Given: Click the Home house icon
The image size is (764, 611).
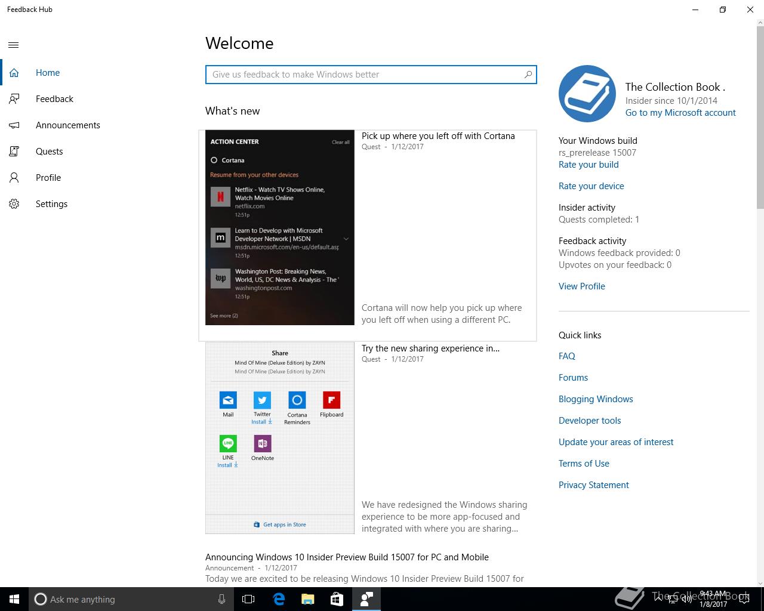Looking at the screenshot, I should (x=14, y=73).
